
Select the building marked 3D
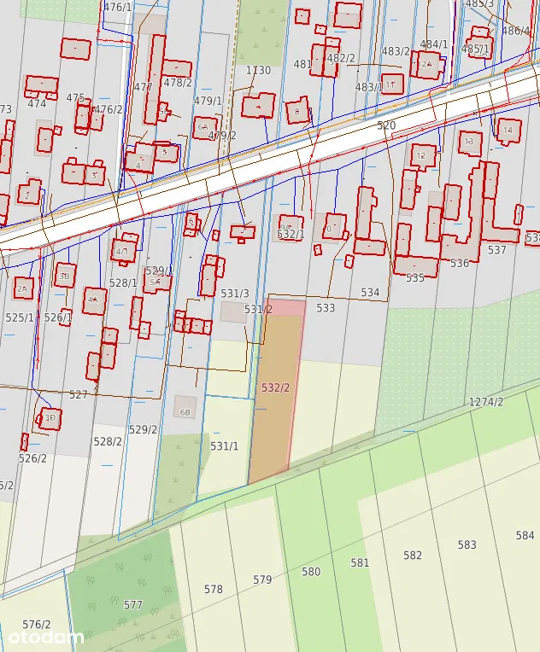[x=50, y=418]
